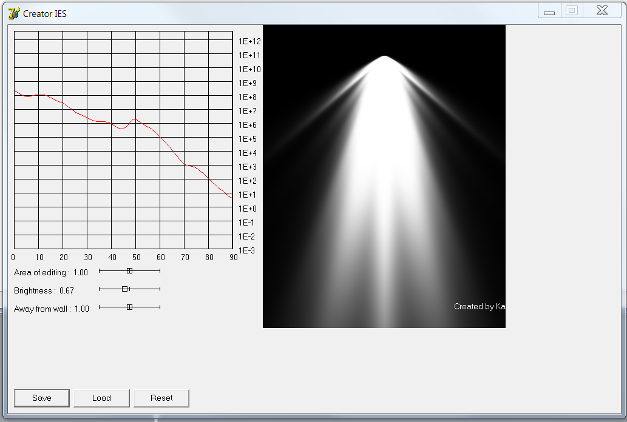Click the '10' angle axis label

coord(39,257)
